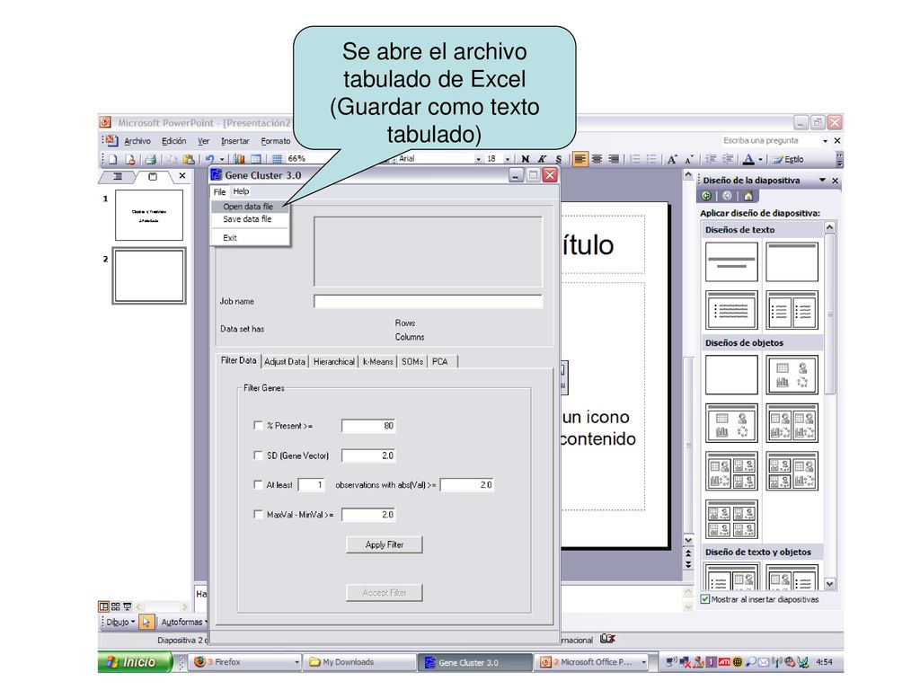The height and width of the screenshot is (690, 920).
Task: Select the blank layout under Diseños de objetos
Action: click(731, 375)
